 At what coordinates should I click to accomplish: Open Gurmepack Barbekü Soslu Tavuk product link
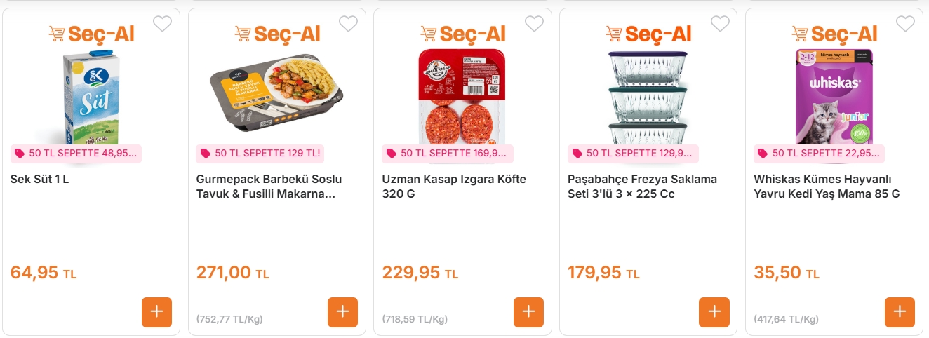click(x=269, y=186)
